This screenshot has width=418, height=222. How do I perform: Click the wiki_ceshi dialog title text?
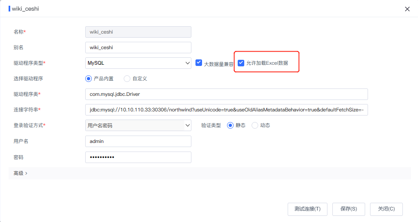(x=25, y=9)
